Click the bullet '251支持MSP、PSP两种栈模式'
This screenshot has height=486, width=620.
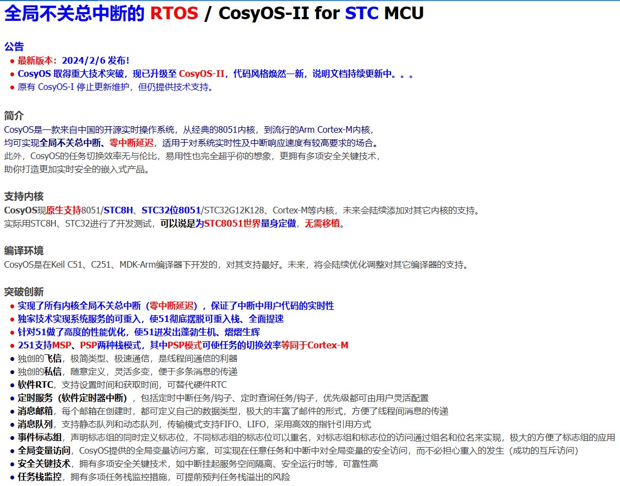(183, 345)
